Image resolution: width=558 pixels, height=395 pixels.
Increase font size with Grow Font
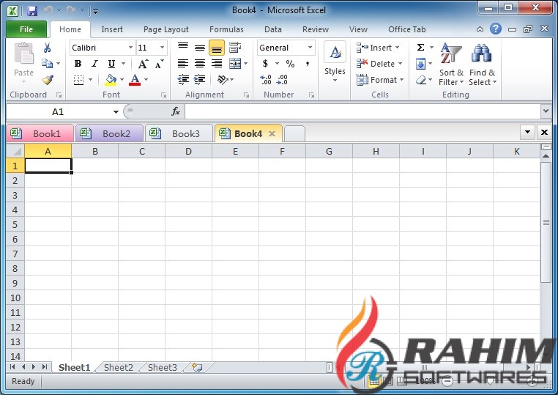143,64
